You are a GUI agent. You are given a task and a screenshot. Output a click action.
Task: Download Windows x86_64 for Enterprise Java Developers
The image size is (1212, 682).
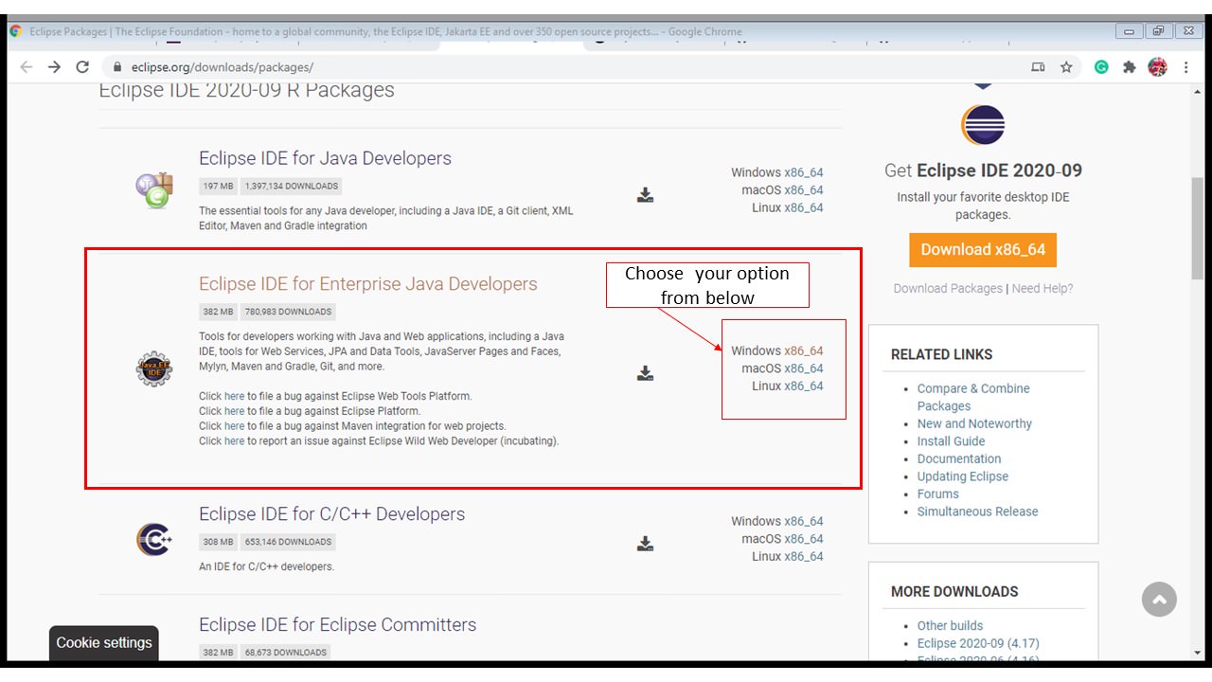point(803,350)
